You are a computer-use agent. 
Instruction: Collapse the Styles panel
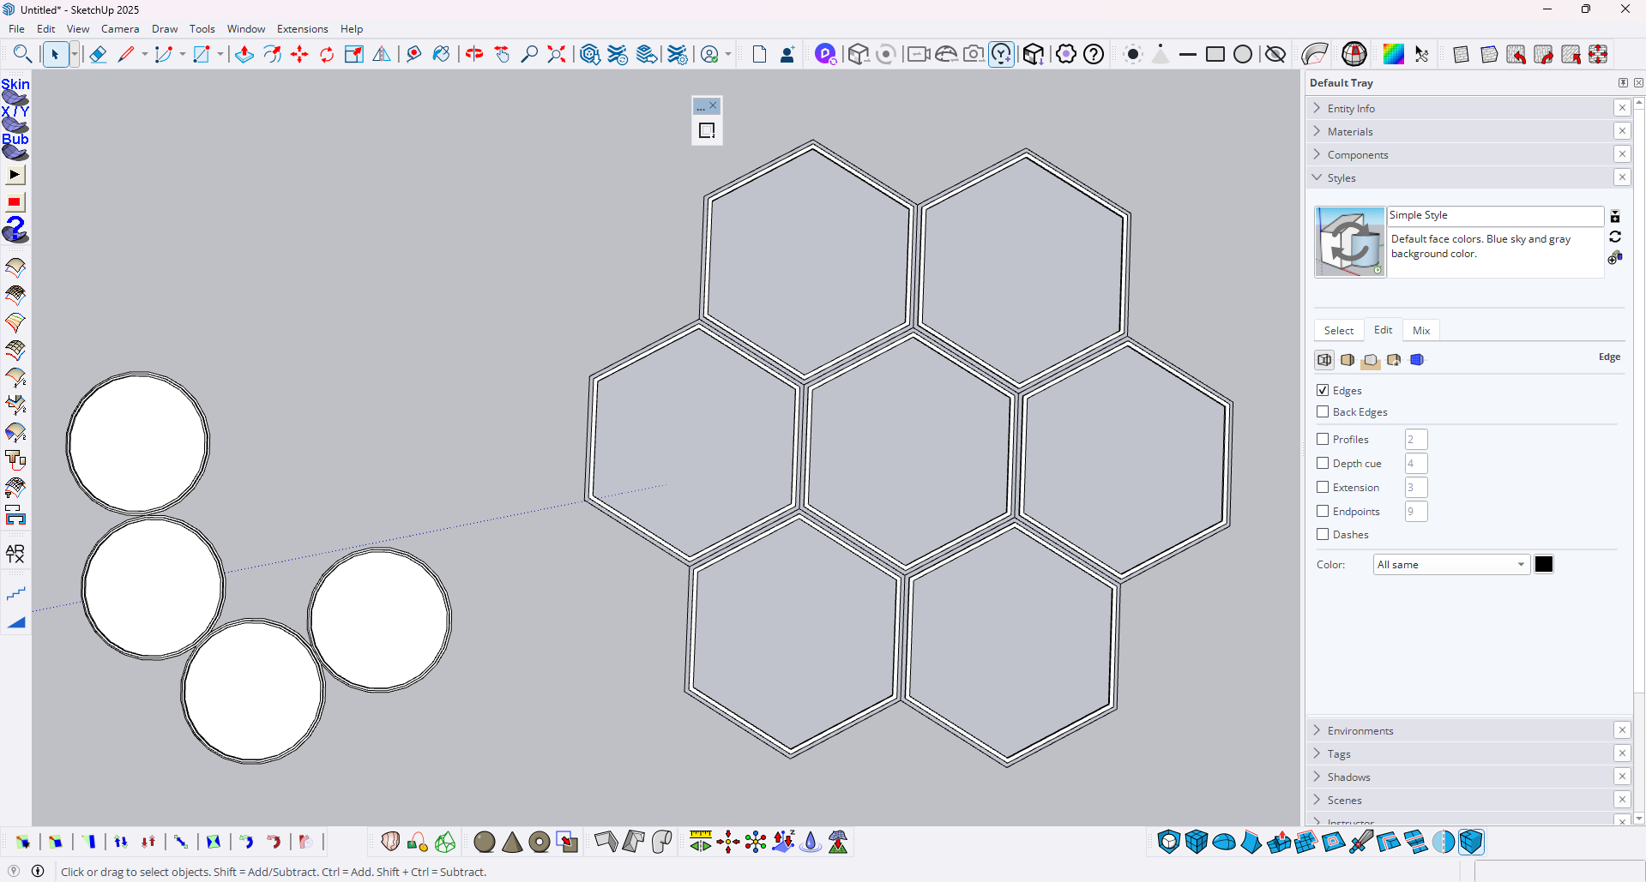click(1461, 177)
